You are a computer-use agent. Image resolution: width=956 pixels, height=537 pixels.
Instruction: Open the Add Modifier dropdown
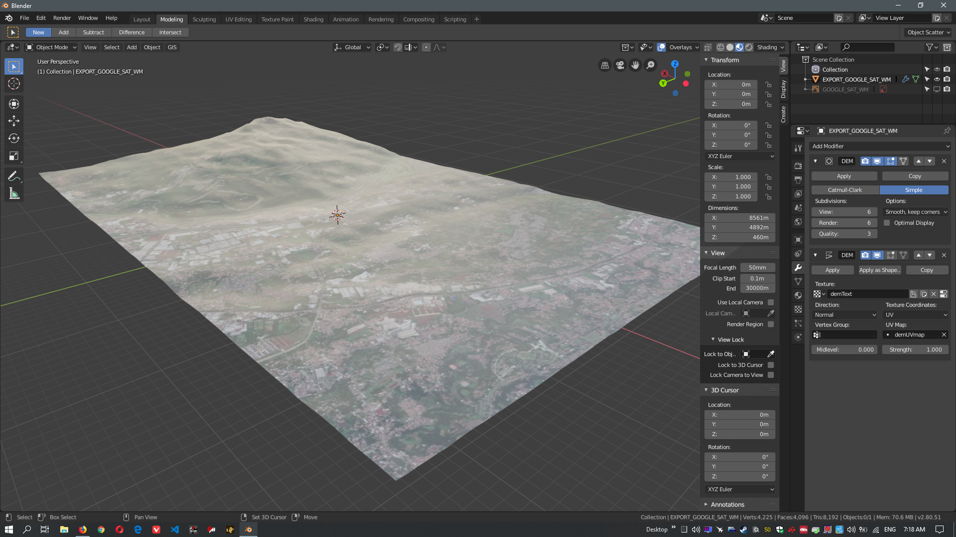tap(880, 146)
